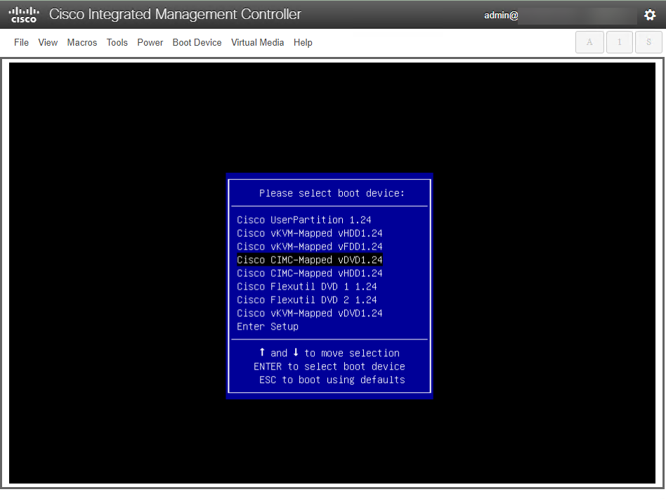Toggle the Scroll Lock 'S' indicator

click(x=648, y=42)
